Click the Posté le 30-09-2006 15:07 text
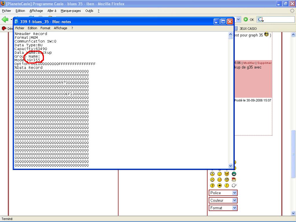Screen dimensions: 296x222 coord(253,100)
